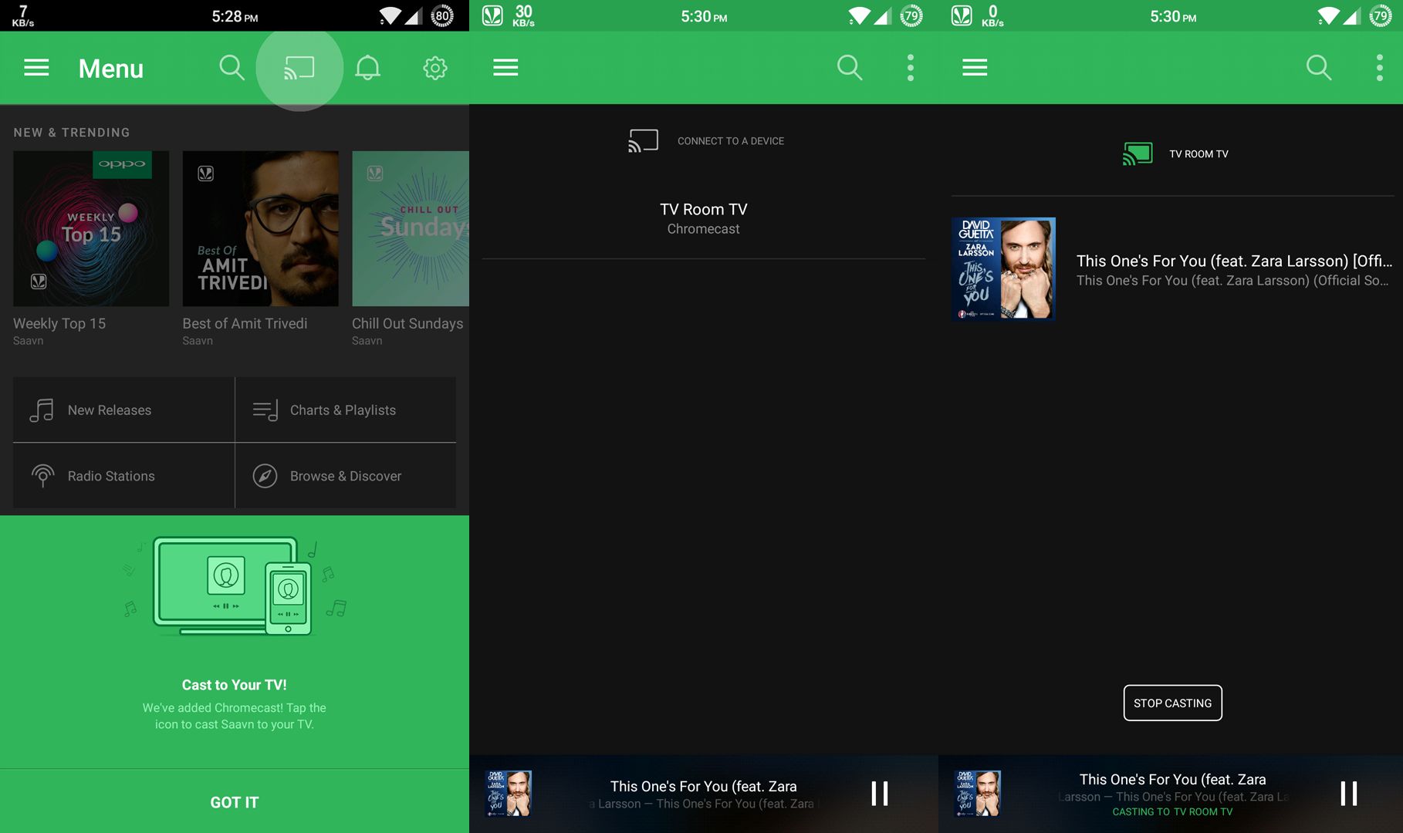Open settings gear icon
Viewport: 1403px width, 833px height.
point(435,68)
